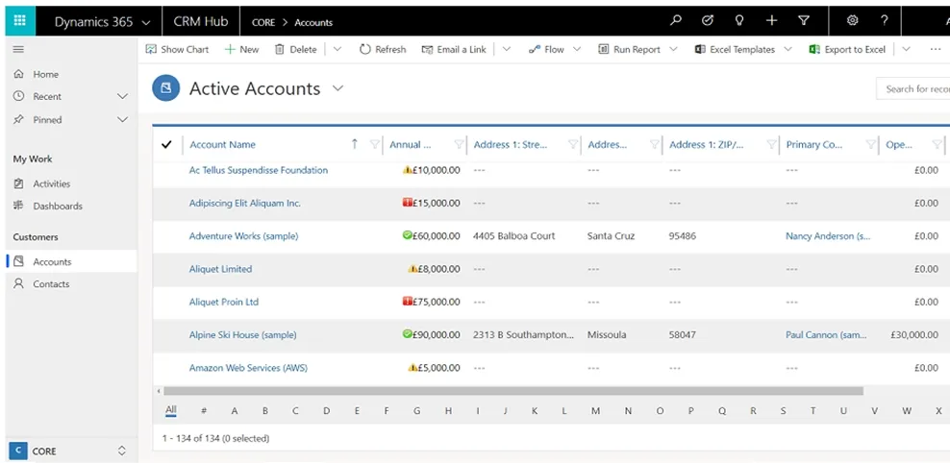Open the Annual column filter funnel
This screenshot has height=463, width=950.
pyautogui.click(x=459, y=145)
